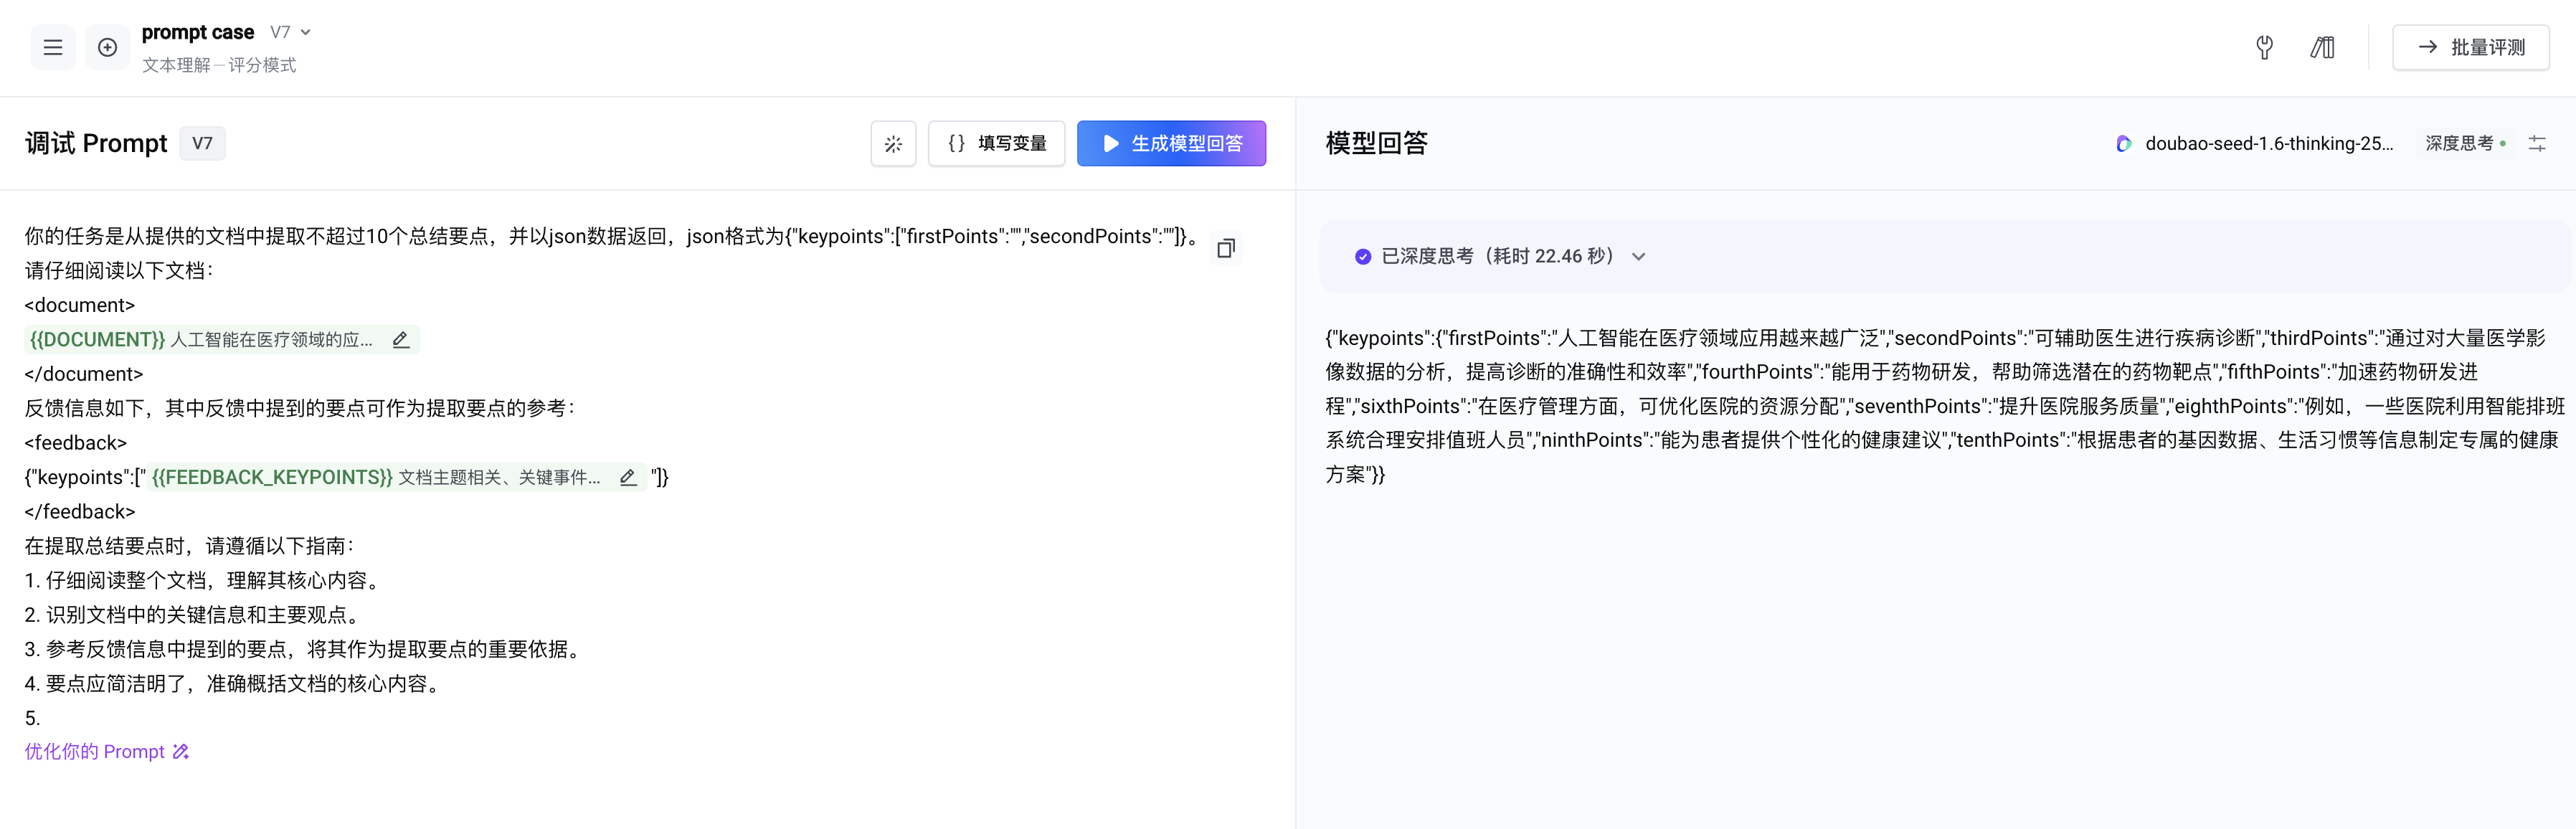
Task: Open the hamburger sidebar menu
Action: 53,47
